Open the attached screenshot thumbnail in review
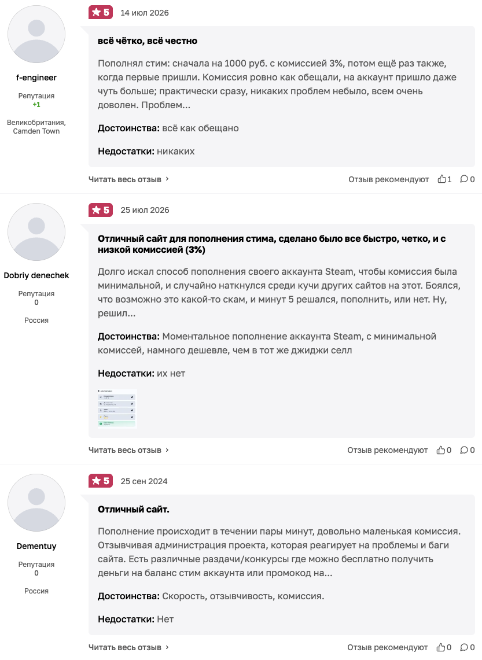The height and width of the screenshot is (660, 482). tap(117, 409)
